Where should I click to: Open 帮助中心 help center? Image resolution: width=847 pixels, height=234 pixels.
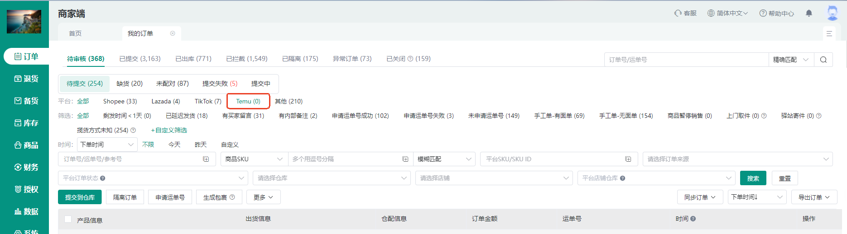(776, 13)
